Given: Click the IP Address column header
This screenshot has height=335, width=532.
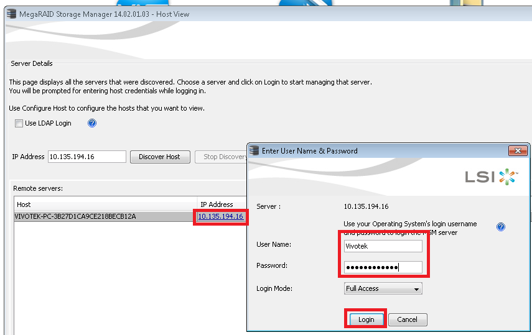Looking at the screenshot, I should (222, 204).
